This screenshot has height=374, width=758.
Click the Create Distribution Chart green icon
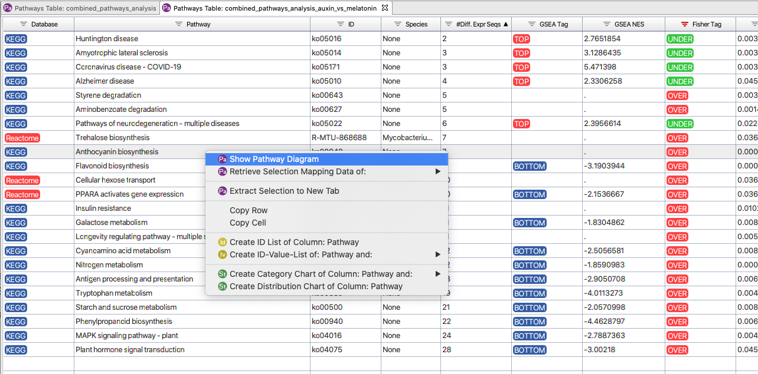point(223,286)
